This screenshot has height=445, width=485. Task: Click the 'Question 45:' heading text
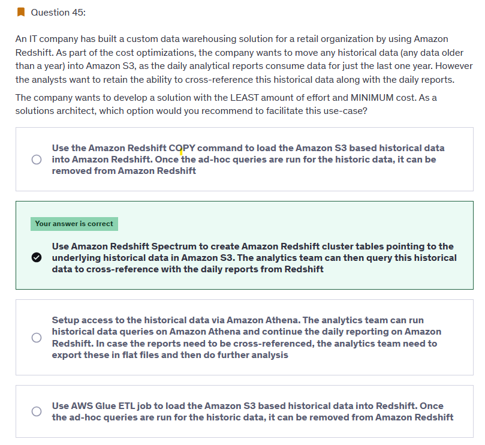coord(58,13)
